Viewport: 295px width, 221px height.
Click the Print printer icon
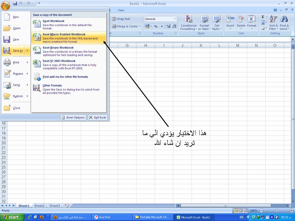[7, 62]
